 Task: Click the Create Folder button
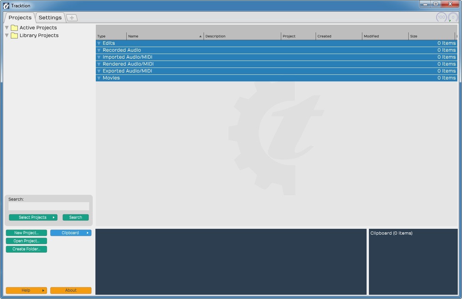tap(26, 249)
